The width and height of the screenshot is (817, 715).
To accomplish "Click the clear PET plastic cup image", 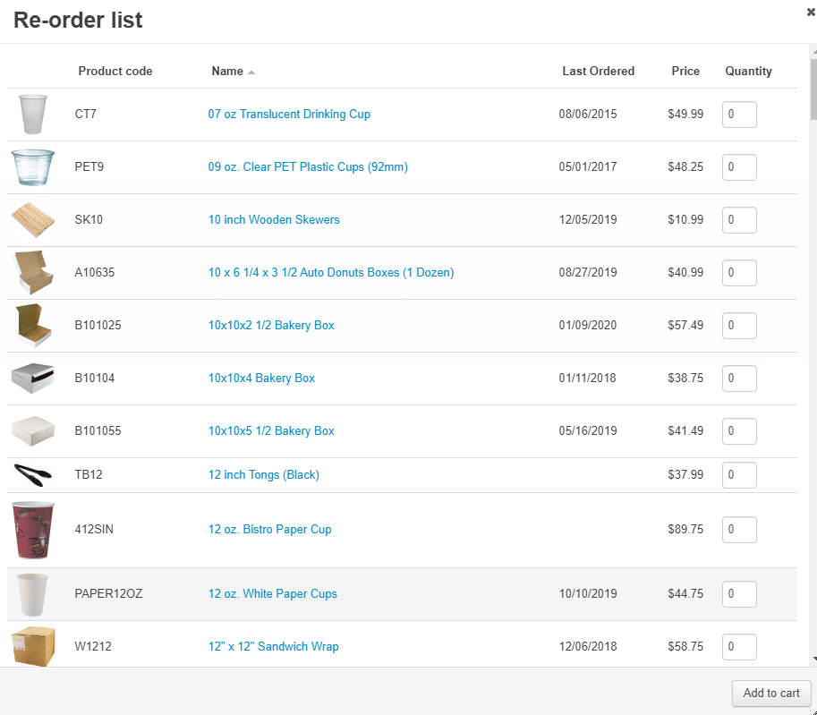I will point(32,167).
